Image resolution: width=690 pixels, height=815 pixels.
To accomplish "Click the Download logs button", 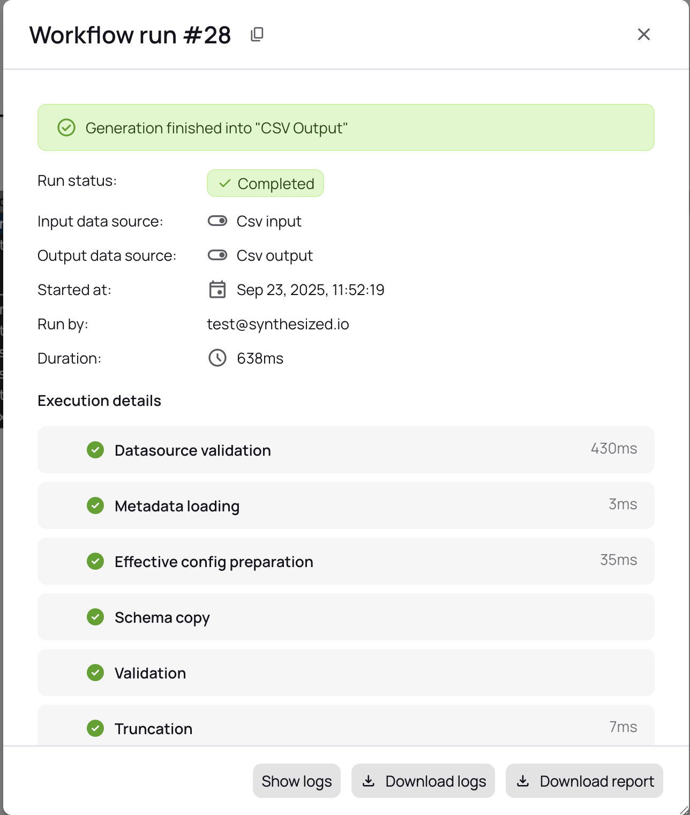I will (423, 781).
